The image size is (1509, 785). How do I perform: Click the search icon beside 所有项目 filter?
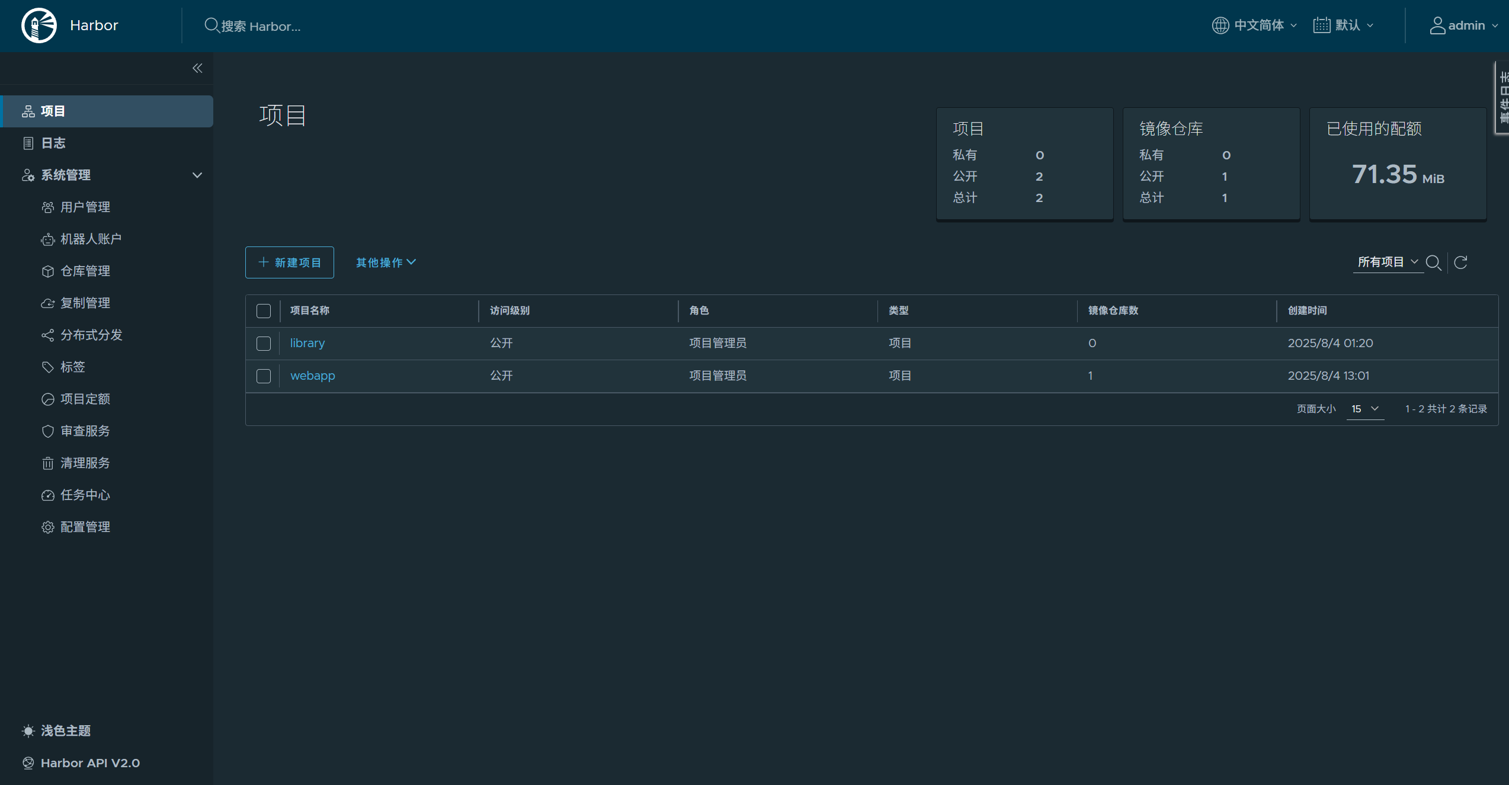(x=1434, y=262)
